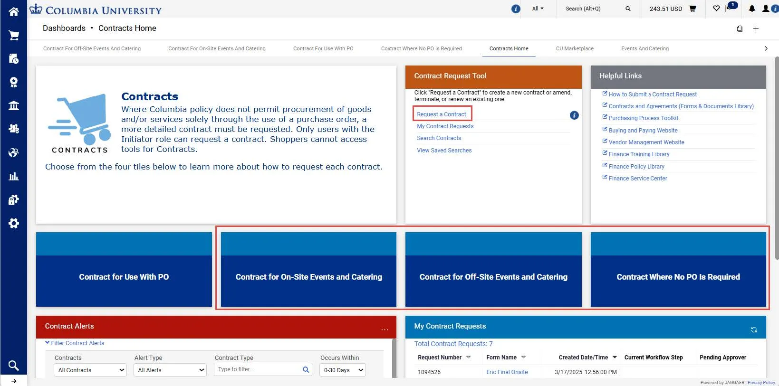Open the My Contract Requests link in the tool
The image size is (779, 386).
point(445,126)
